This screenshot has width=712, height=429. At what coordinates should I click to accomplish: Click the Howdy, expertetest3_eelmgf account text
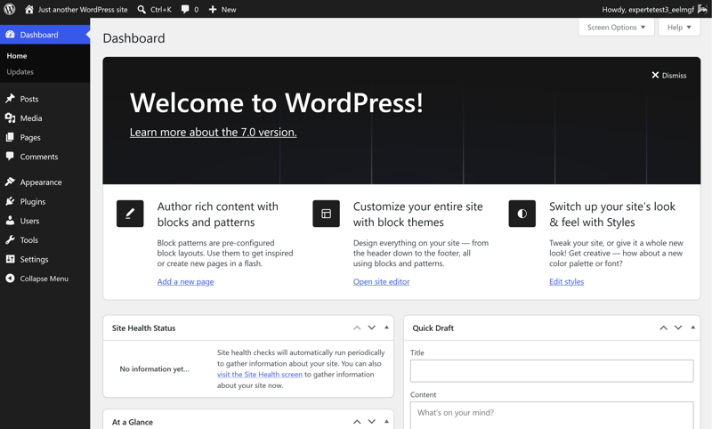(648, 10)
